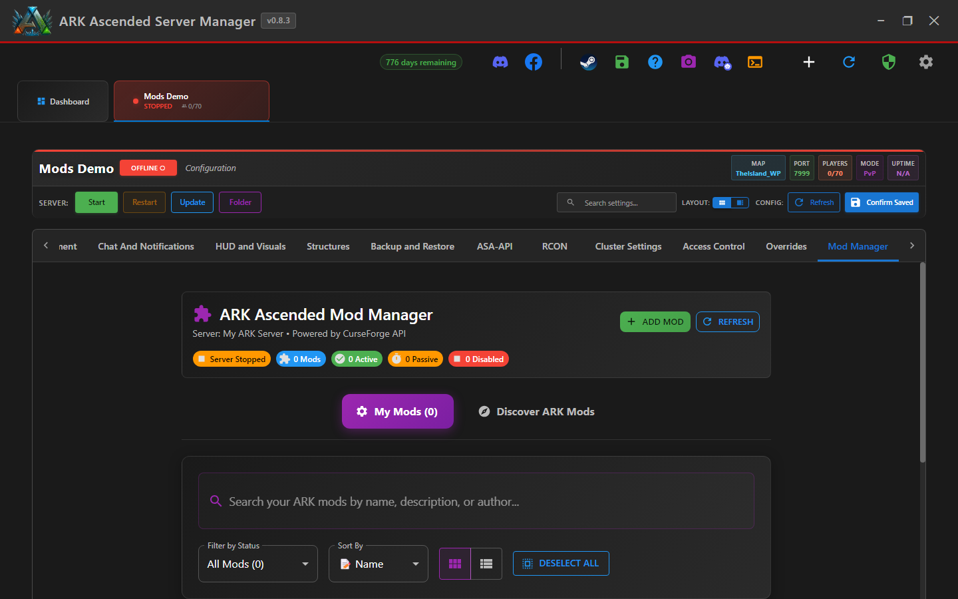Image resolution: width=958 pixels, height=599 pixels.
Task: Open the Sort By Name dropdown
Action: click(x=379, y=564)
